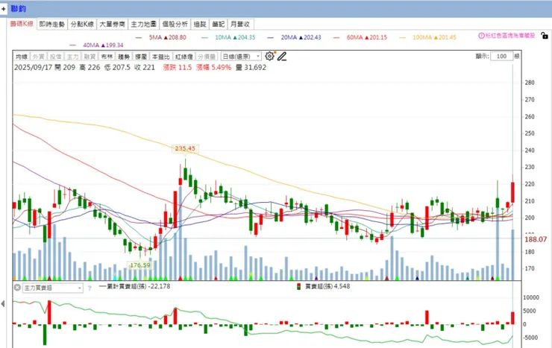552x348 pixels.
Task: Switch to the 籌碼K線 tab
Action: pos(22,24)
